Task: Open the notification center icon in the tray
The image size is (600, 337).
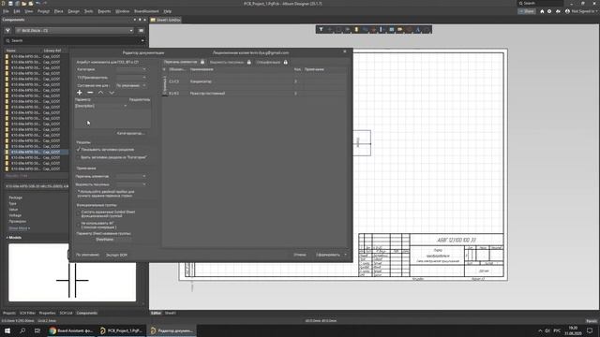Action: (590, 330)
